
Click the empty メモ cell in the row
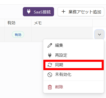[x=62, y=34]
